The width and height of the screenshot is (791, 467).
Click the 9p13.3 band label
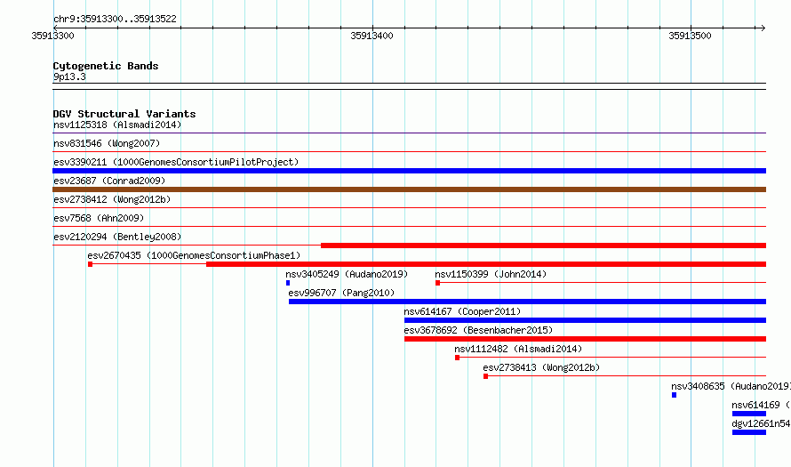coord(69,76)
